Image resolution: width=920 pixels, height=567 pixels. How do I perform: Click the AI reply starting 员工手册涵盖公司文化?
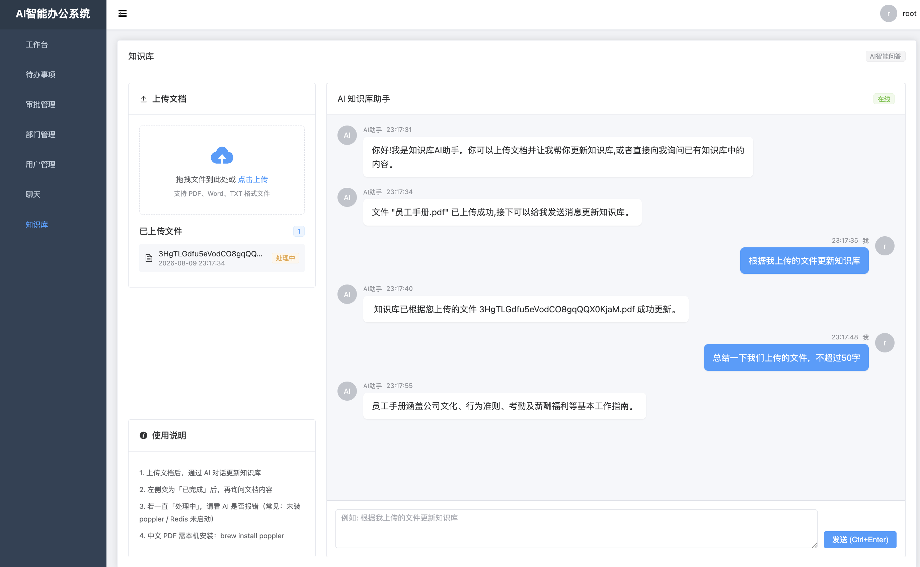click(504, 406)
